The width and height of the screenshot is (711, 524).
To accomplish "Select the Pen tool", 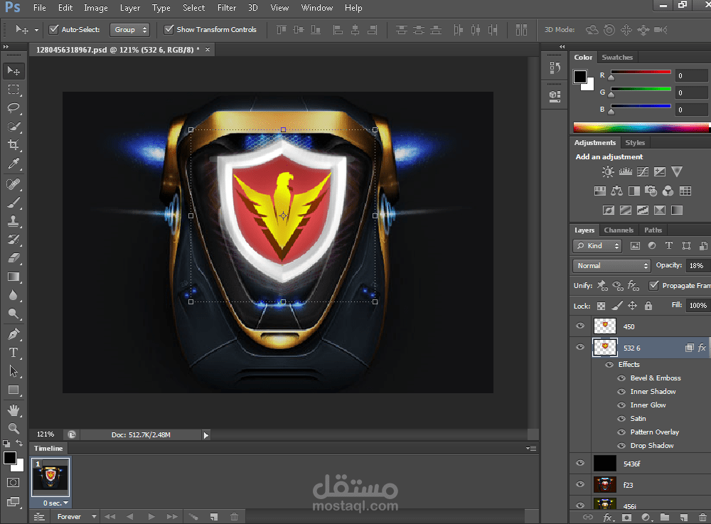I will 14,334.
